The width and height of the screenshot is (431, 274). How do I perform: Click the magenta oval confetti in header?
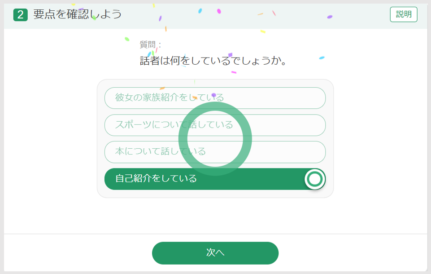pyautogui.click(x=219, y=11)
